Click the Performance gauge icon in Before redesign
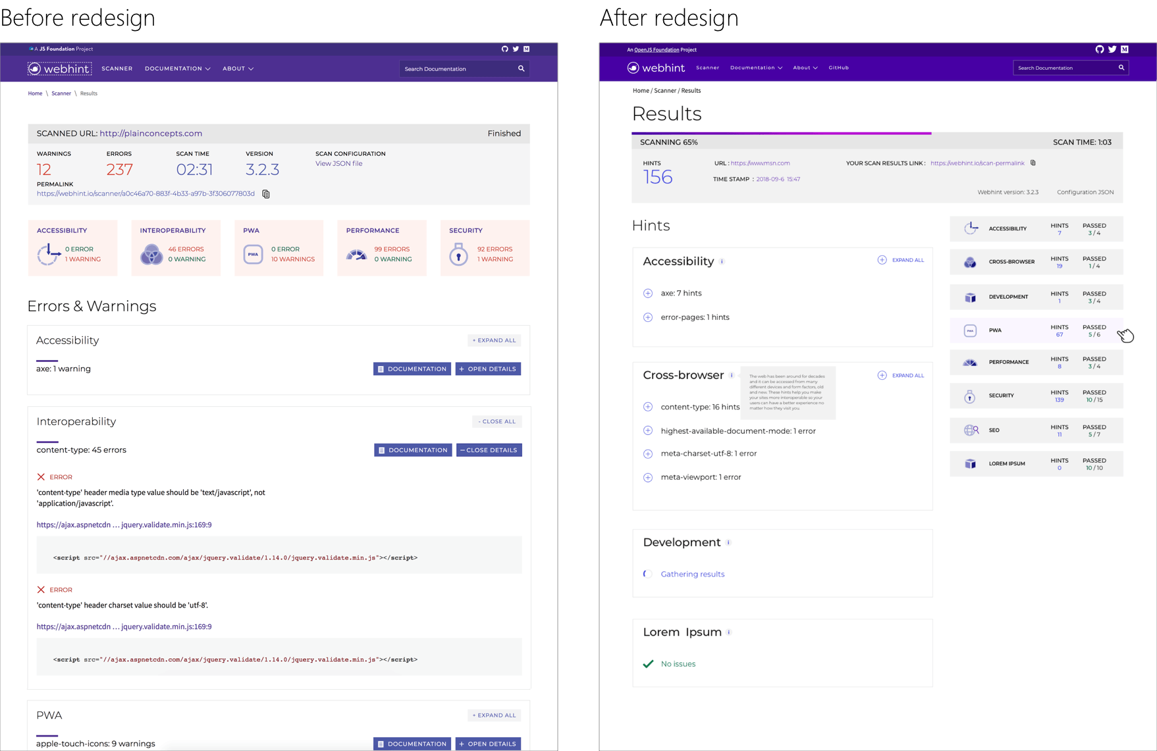Viewport: 1157px width, 751px height. 356,254
